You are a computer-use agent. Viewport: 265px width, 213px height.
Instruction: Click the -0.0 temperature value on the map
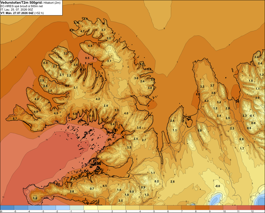218,186
